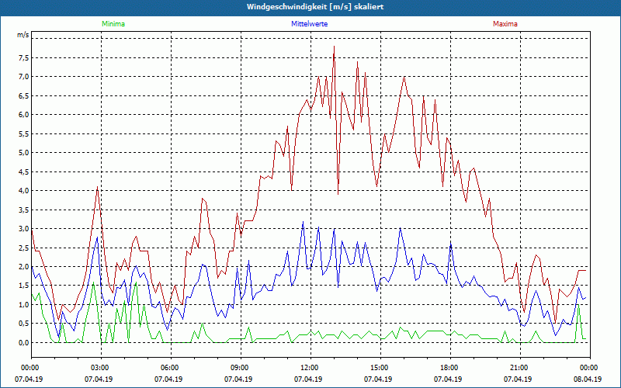
Task: Click the 09:00 time axis label
Action: [241, 368]
